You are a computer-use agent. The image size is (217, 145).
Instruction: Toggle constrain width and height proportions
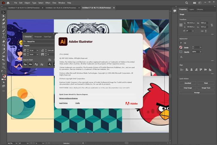212,25
